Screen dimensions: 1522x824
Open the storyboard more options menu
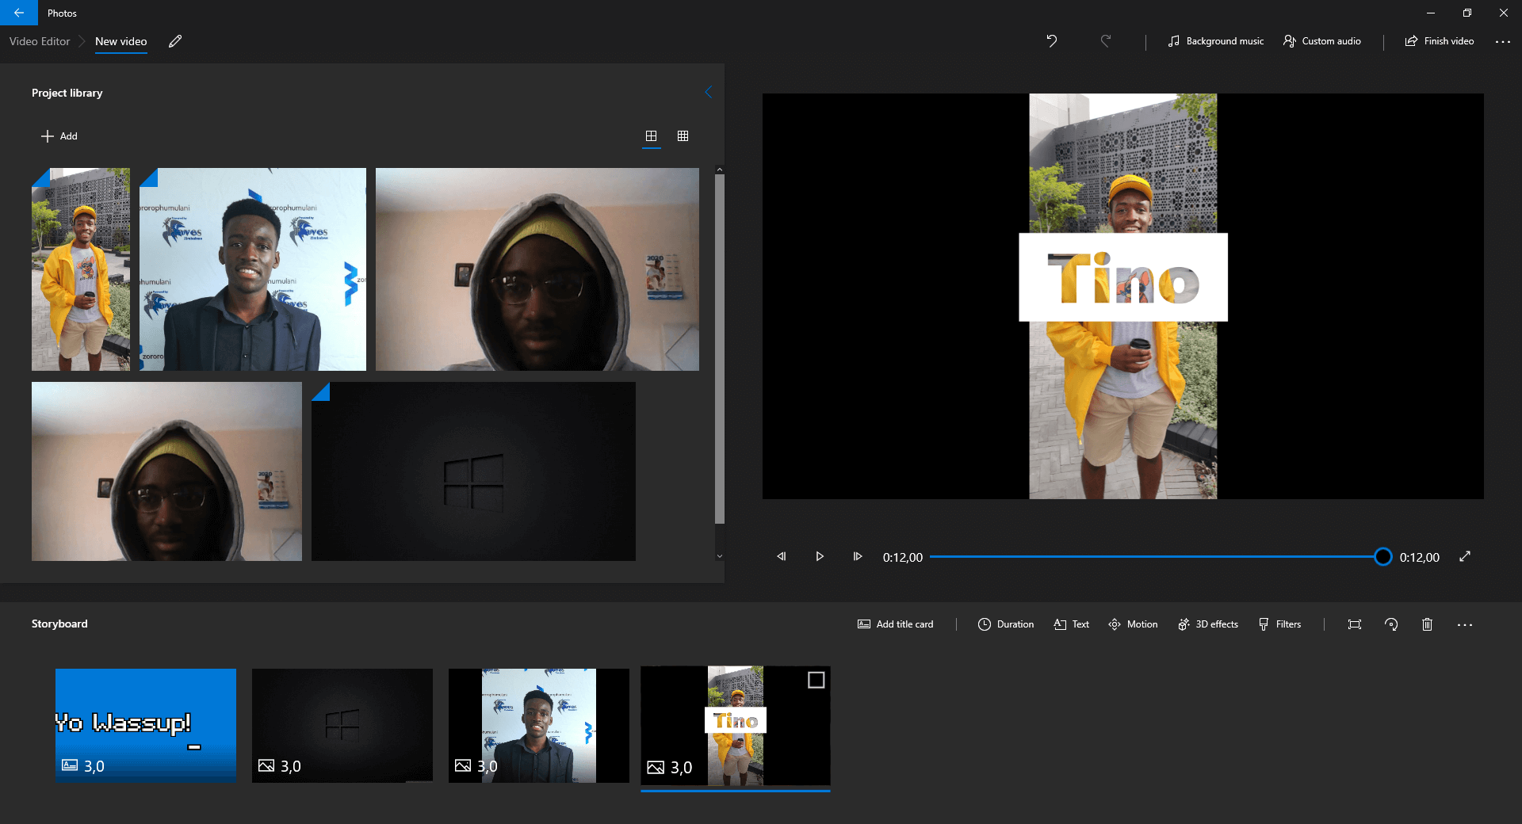click(1464, 624)
